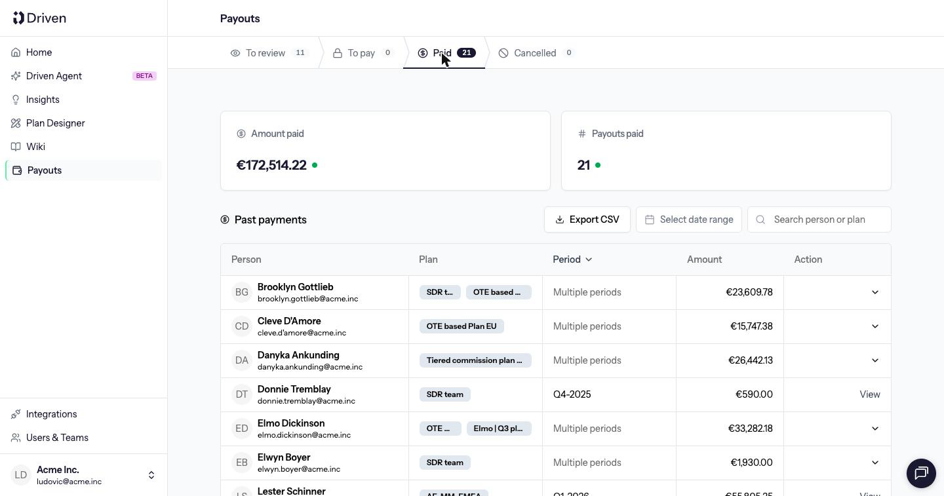Go to Home in the sidebar
The width and height of the screenshot is (944, 496).
84,52
